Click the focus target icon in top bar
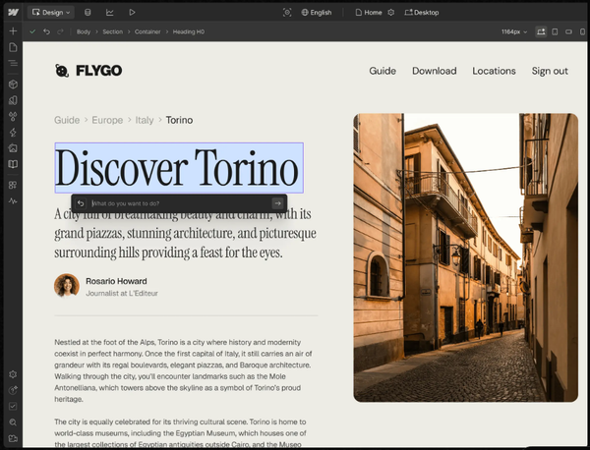Image resolution: width=590 pixels, height=450 pixels. [287, 13]
